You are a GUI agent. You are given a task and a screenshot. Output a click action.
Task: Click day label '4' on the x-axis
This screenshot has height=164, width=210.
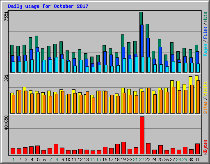tap(32, 159)
